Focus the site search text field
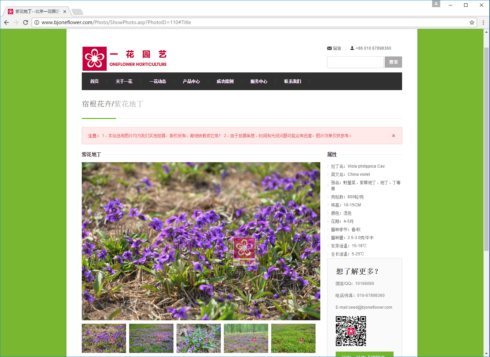490x357 pixels. tap(355, 62)
